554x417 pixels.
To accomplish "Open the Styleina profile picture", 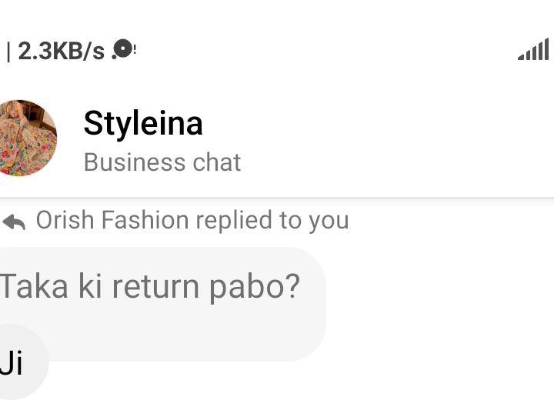I will [26, 138].
